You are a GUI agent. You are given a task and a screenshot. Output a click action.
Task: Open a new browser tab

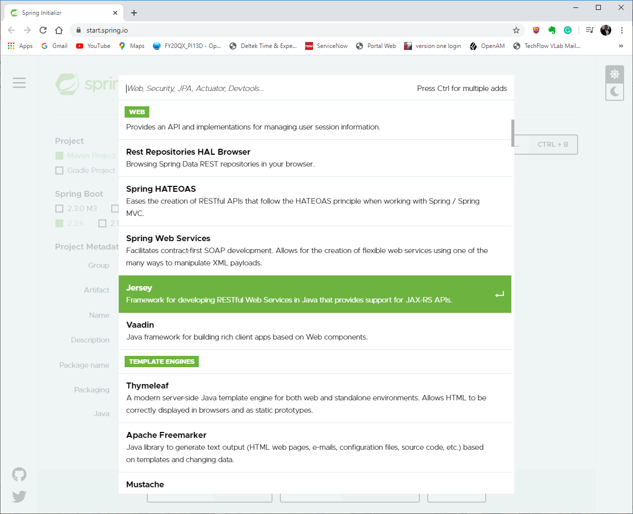point(134,13)
